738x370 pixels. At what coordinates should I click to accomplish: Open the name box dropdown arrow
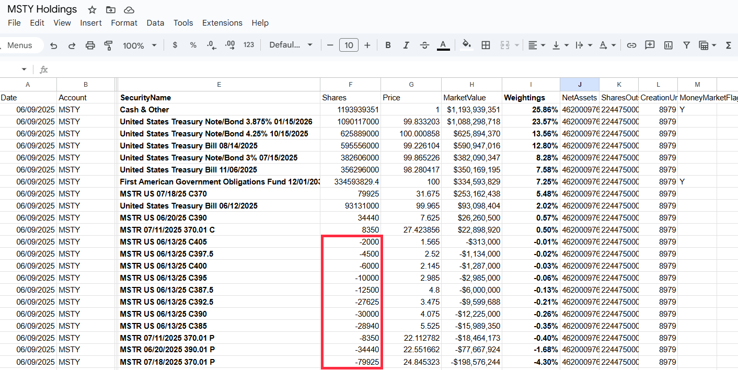(x=24, y=70)
